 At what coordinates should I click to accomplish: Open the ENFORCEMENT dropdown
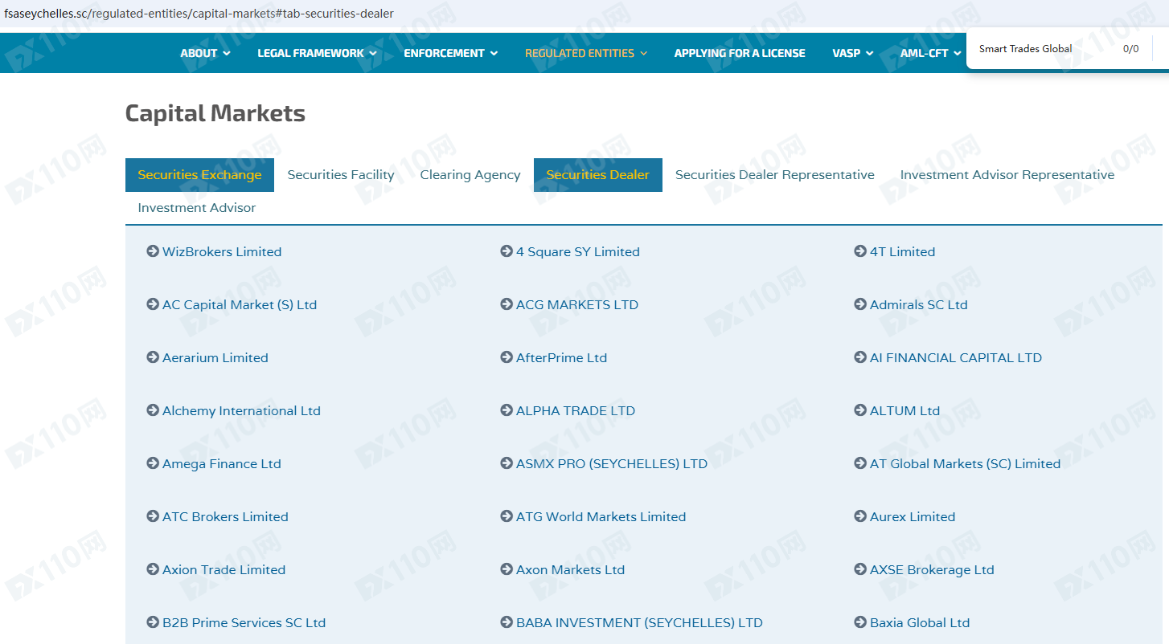click(x=450, y=53)
